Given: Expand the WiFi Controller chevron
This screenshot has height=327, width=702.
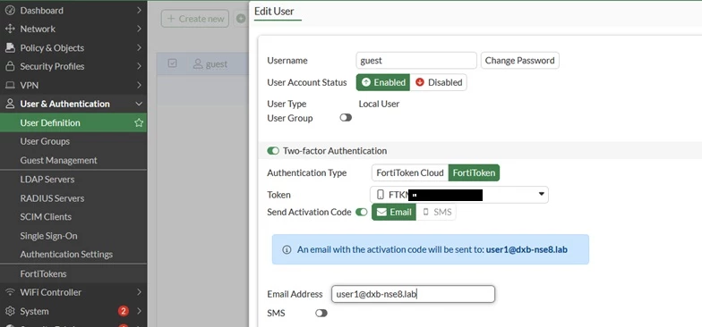Looking at the screenshot, I should tap(140, 292).
